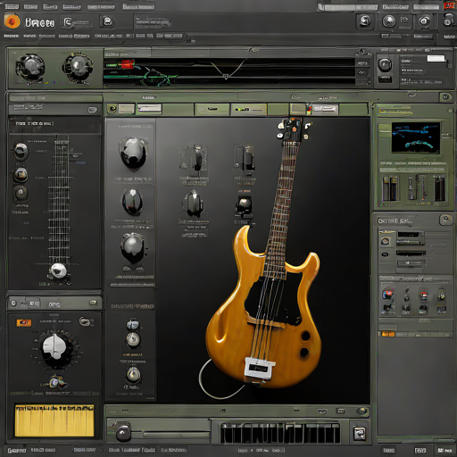
Task: Click the chrome bridge on the guitar
Action: (259, 369)
